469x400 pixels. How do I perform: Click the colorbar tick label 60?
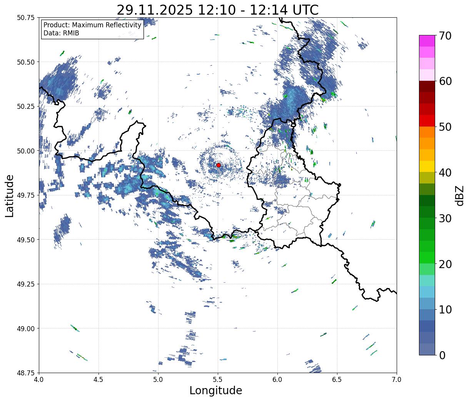pyautogui.click(x=445, y=81)
